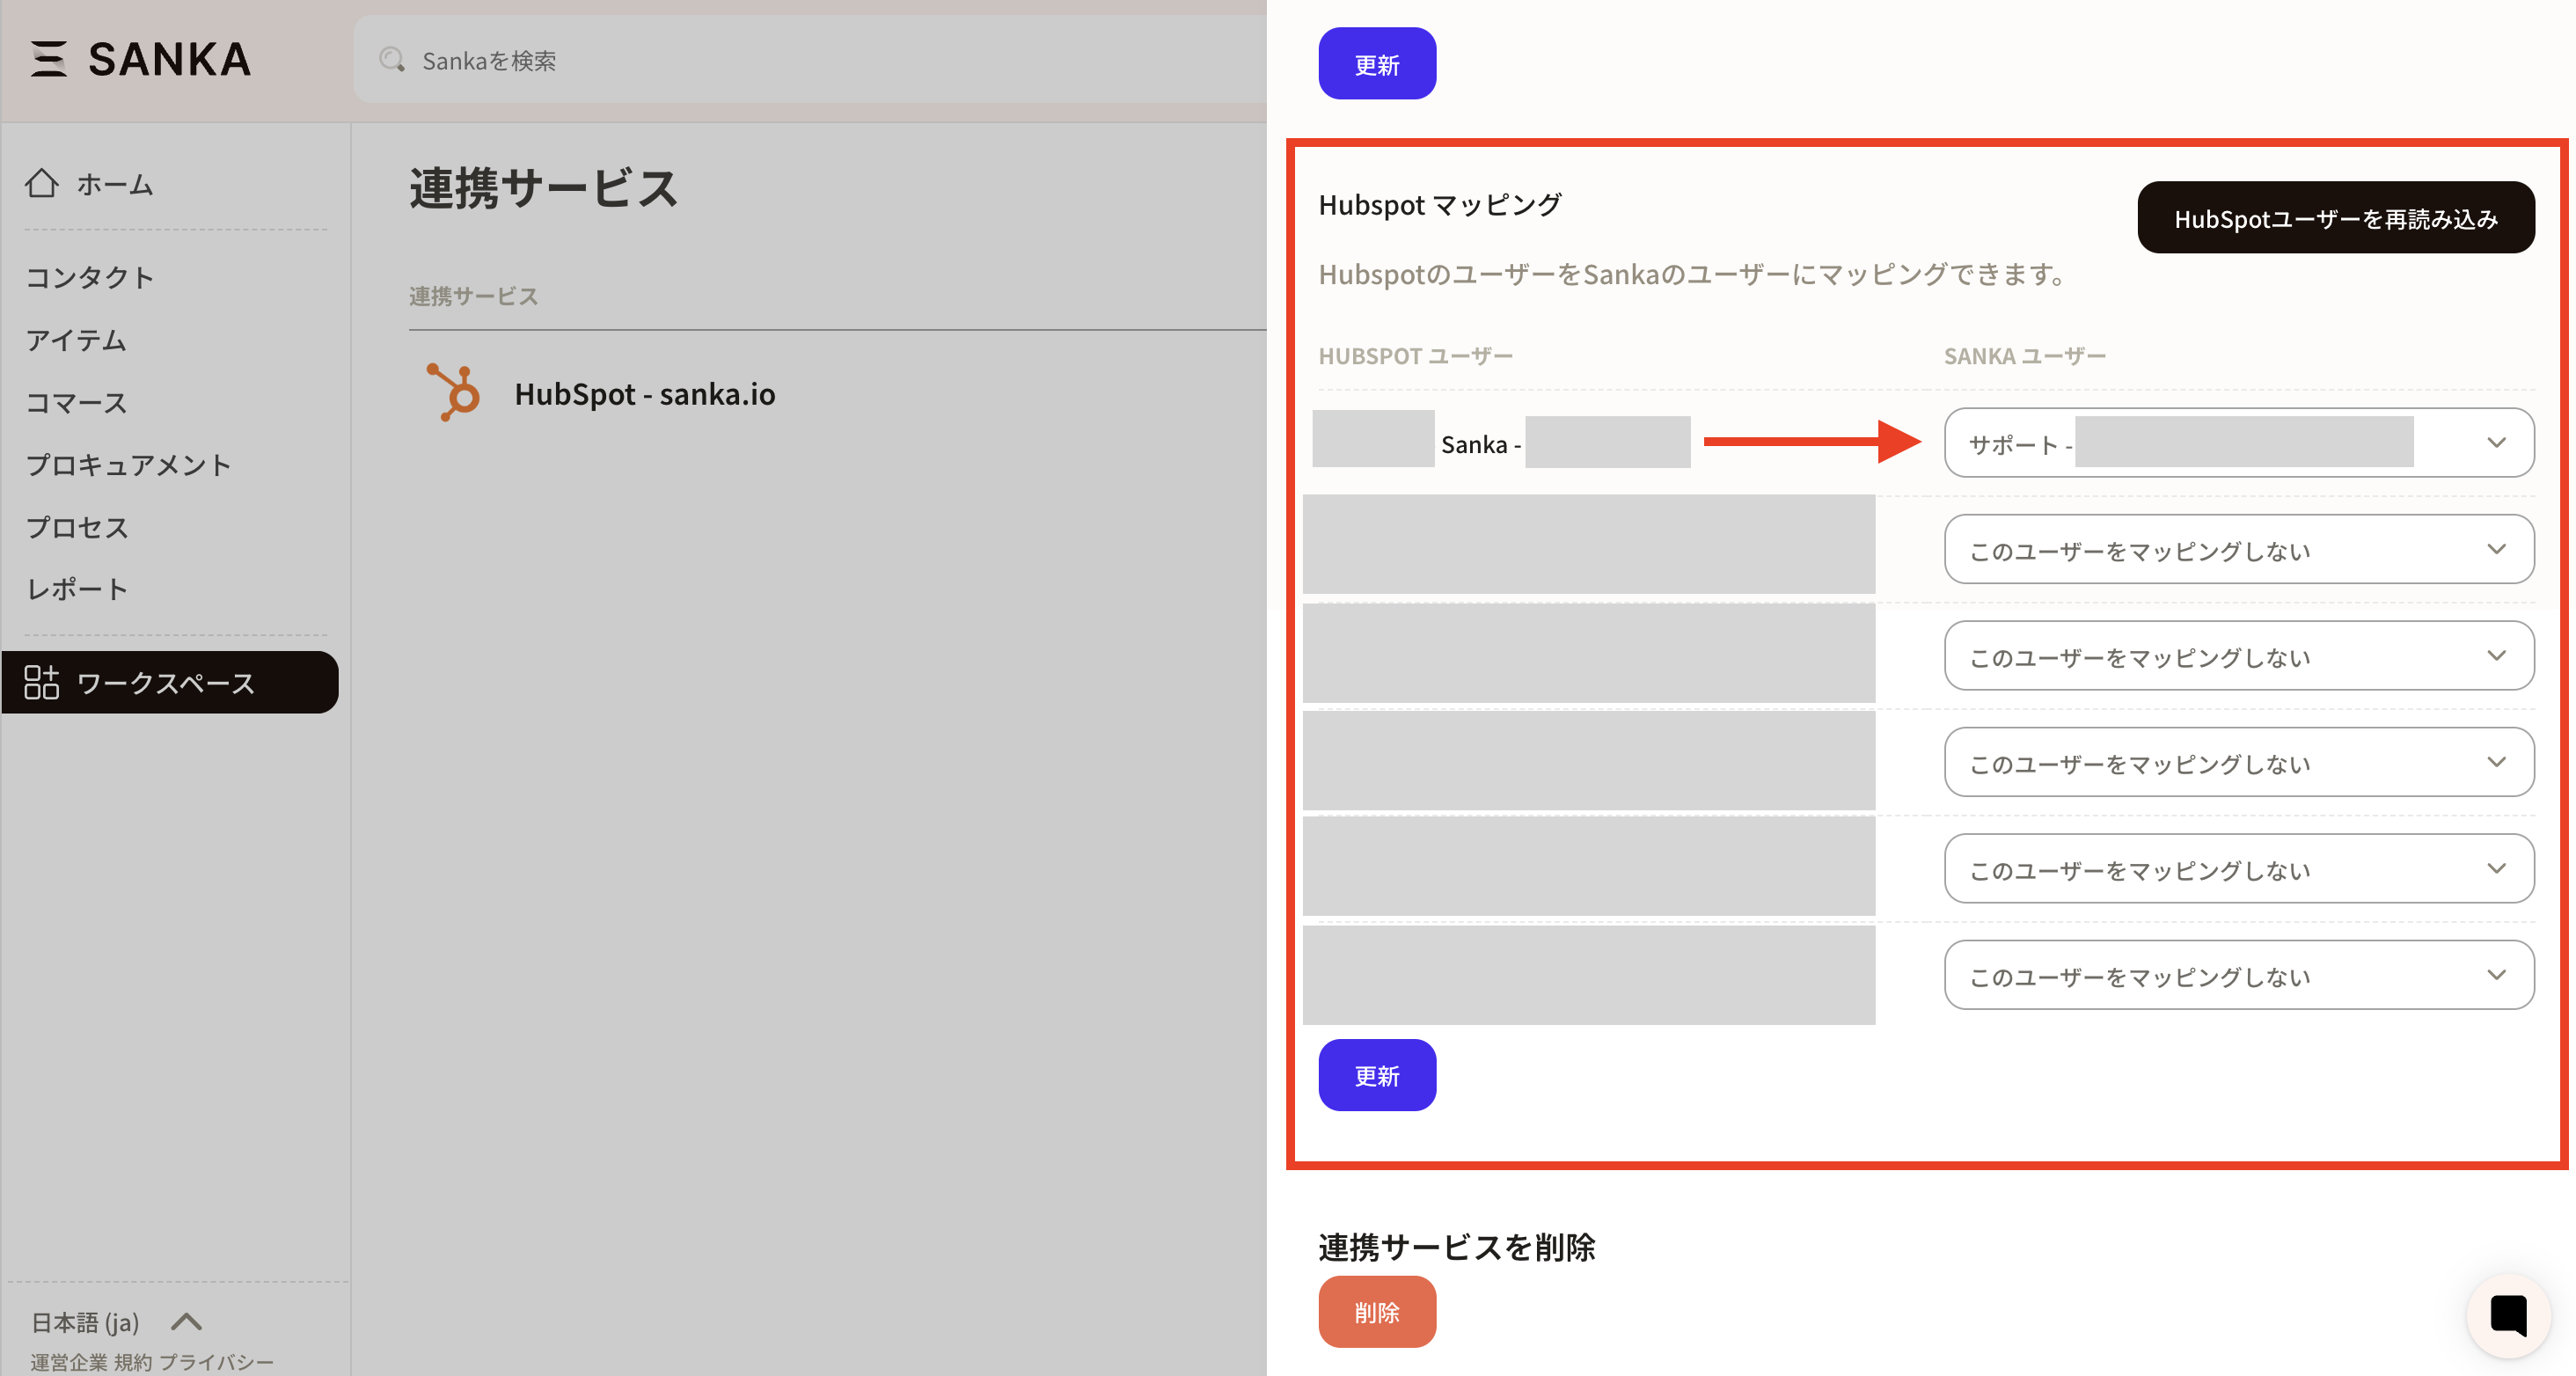
Task: Click the search magnifier icon
Action: [x=391, y=60]
